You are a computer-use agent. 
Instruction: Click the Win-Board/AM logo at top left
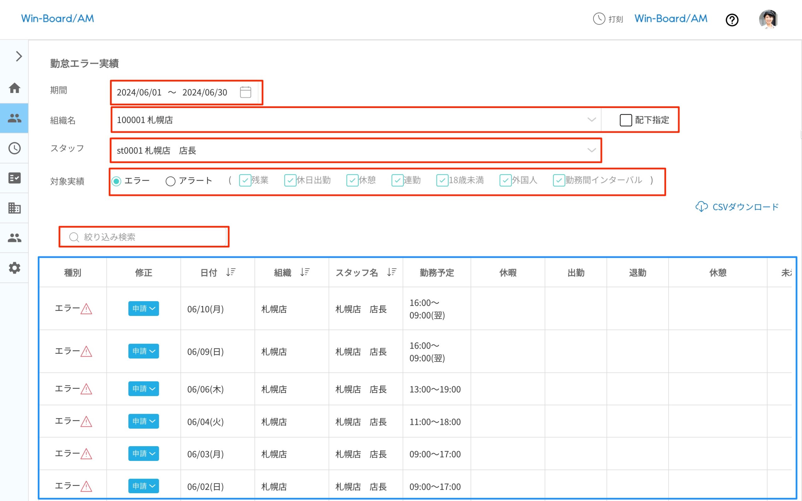point(58,18)
